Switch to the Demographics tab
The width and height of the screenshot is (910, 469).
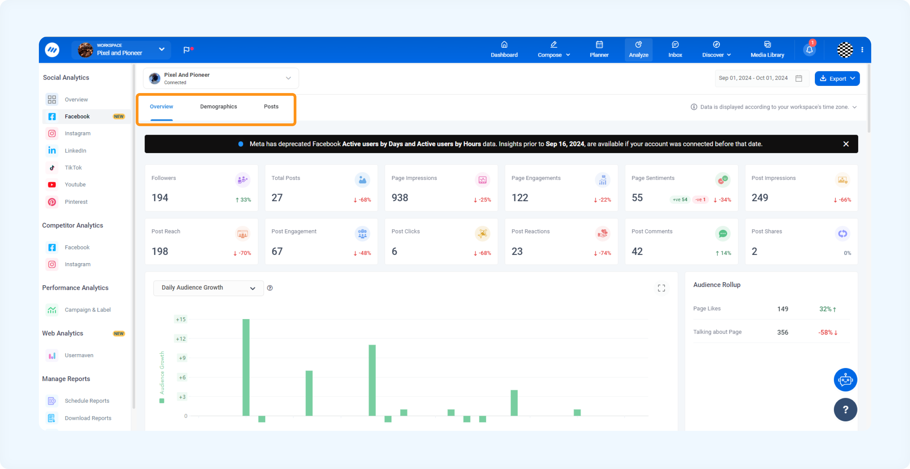point(218,107)
